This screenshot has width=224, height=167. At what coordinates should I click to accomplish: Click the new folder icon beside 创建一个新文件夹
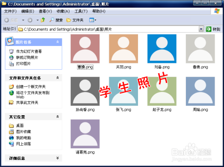(x=11, y=87)
